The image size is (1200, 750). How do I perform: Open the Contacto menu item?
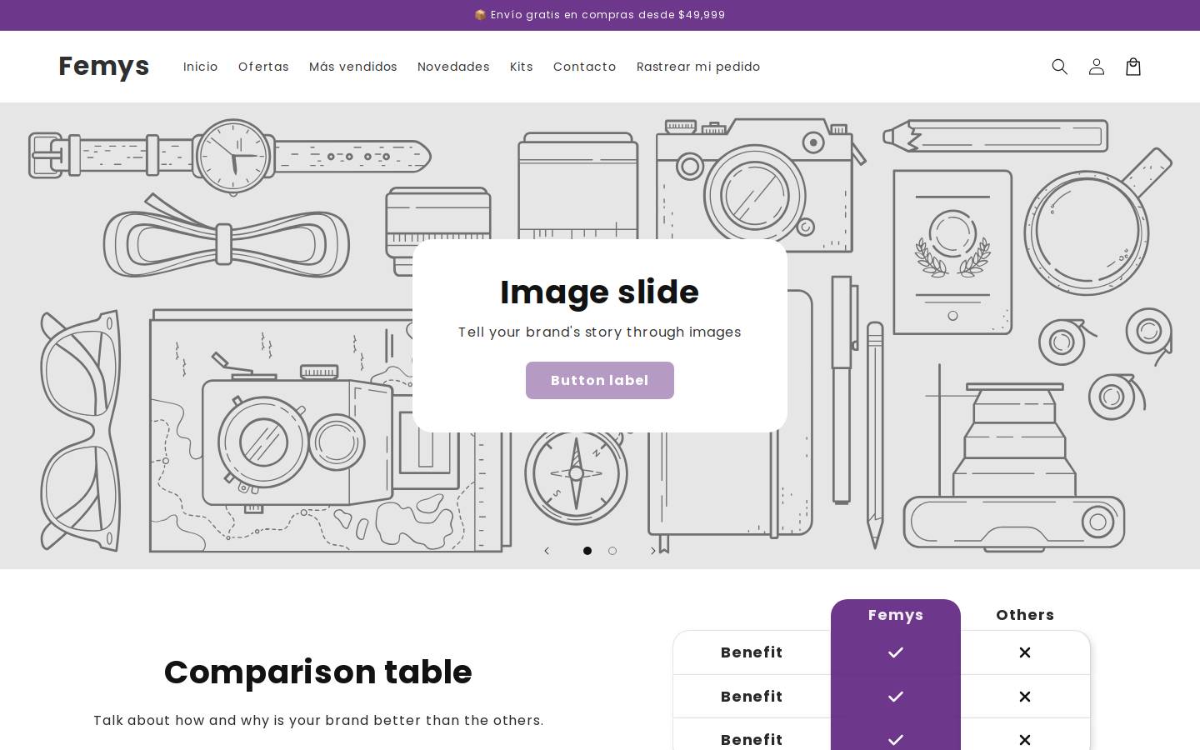coord(585,67)
